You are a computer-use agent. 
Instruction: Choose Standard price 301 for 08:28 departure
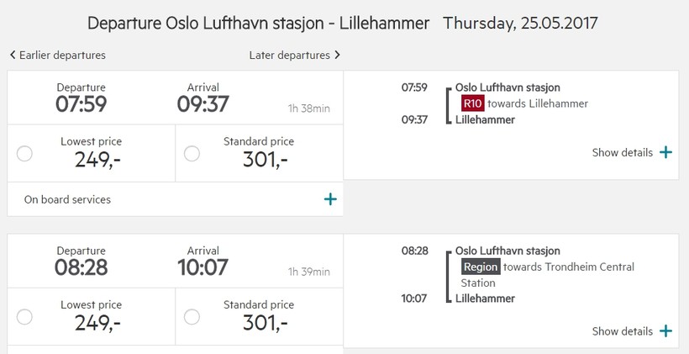[192, 316]
